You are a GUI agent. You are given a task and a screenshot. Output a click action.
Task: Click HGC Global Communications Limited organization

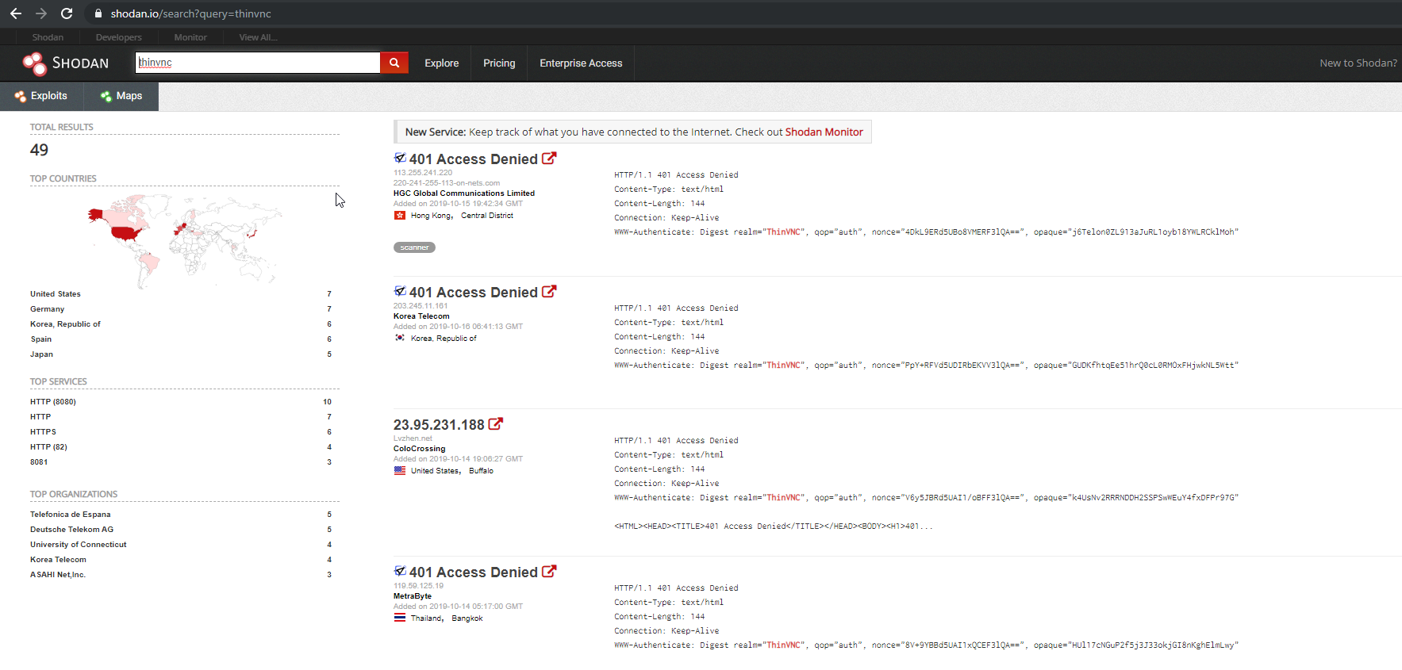[x=464, y=193]
